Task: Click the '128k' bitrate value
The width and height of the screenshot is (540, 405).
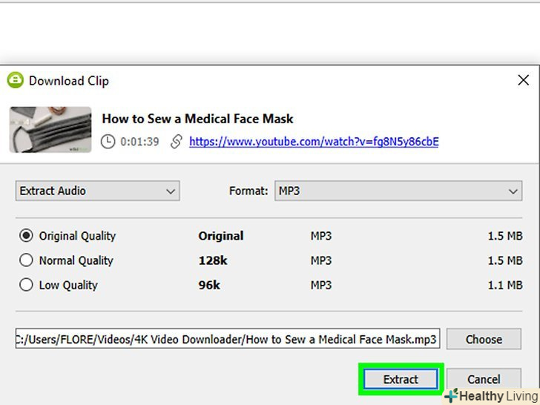Action: pyautogui.click(x=213, y=260)
